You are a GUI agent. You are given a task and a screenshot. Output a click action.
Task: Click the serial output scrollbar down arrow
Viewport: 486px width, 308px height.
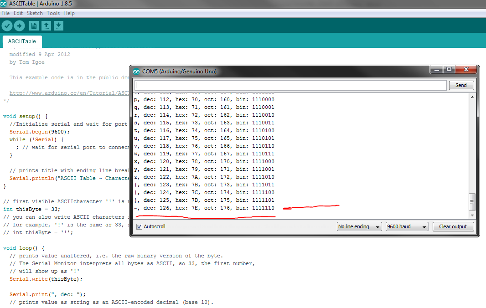472,215
